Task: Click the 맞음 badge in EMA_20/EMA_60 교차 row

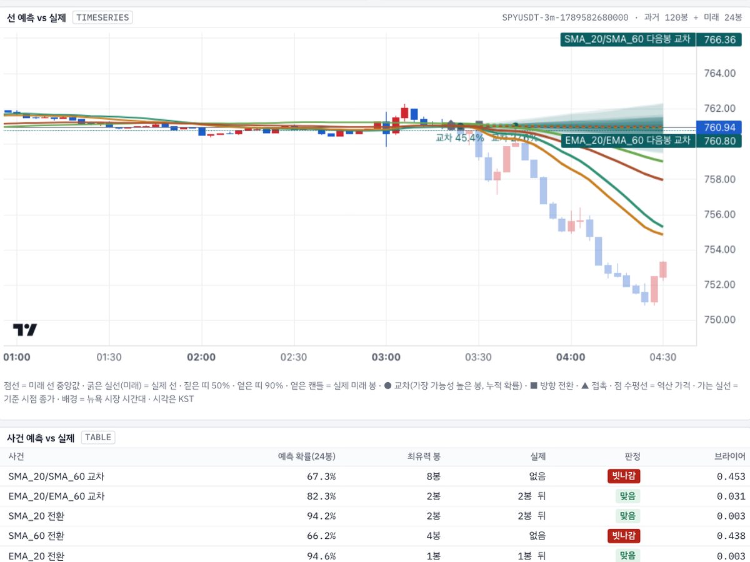Action: [x=627, y=496]
